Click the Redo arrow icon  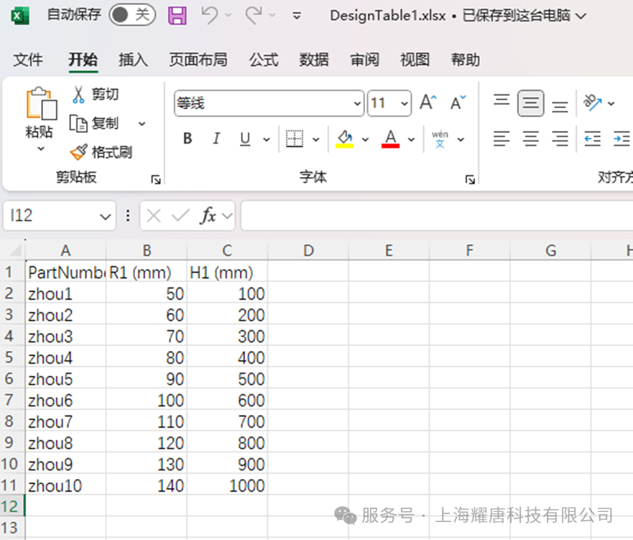pos(254,15)
